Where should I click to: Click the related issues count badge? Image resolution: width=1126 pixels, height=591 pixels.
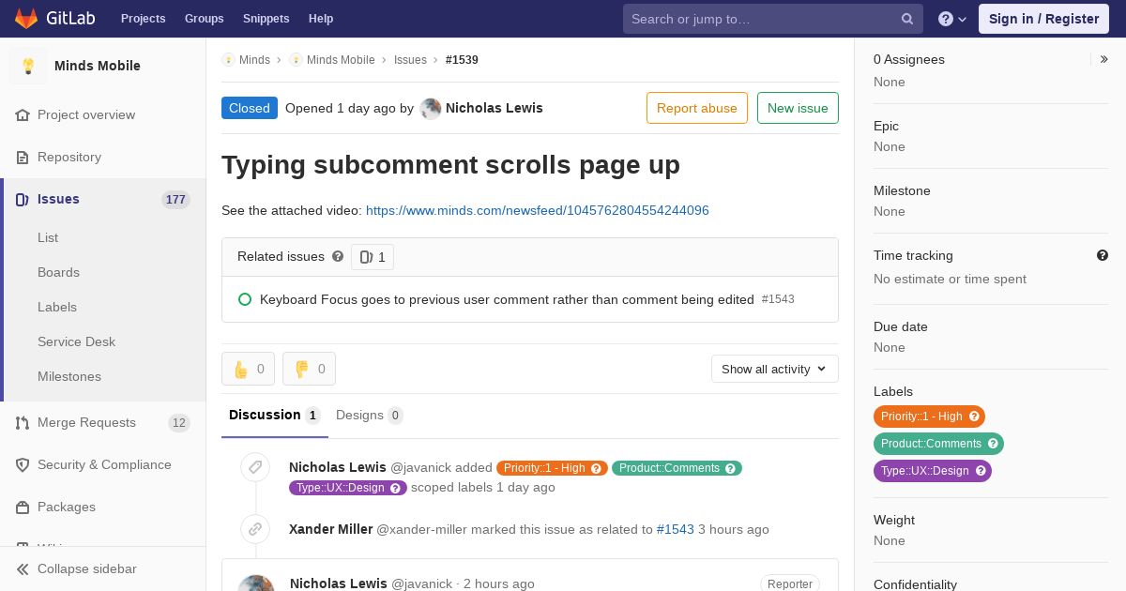[373, 257]
